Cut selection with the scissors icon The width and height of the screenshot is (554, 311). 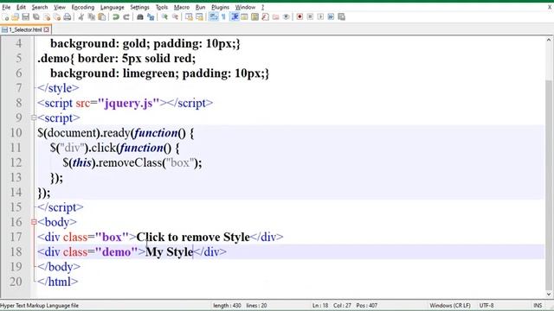[x=81, y=17]
